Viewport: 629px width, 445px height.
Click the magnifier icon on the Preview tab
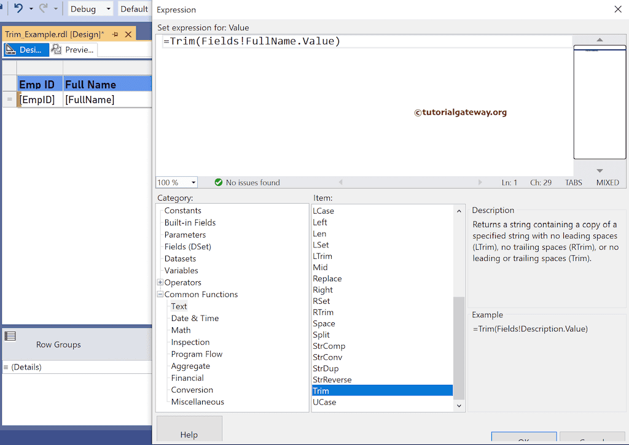point(57,49)
